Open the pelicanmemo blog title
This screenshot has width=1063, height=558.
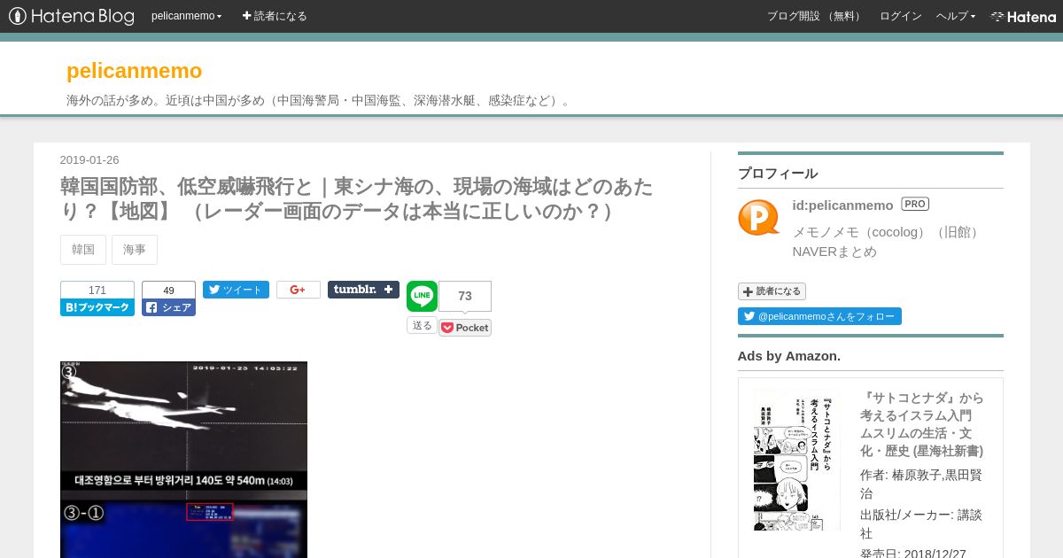[x=134, y=71]
